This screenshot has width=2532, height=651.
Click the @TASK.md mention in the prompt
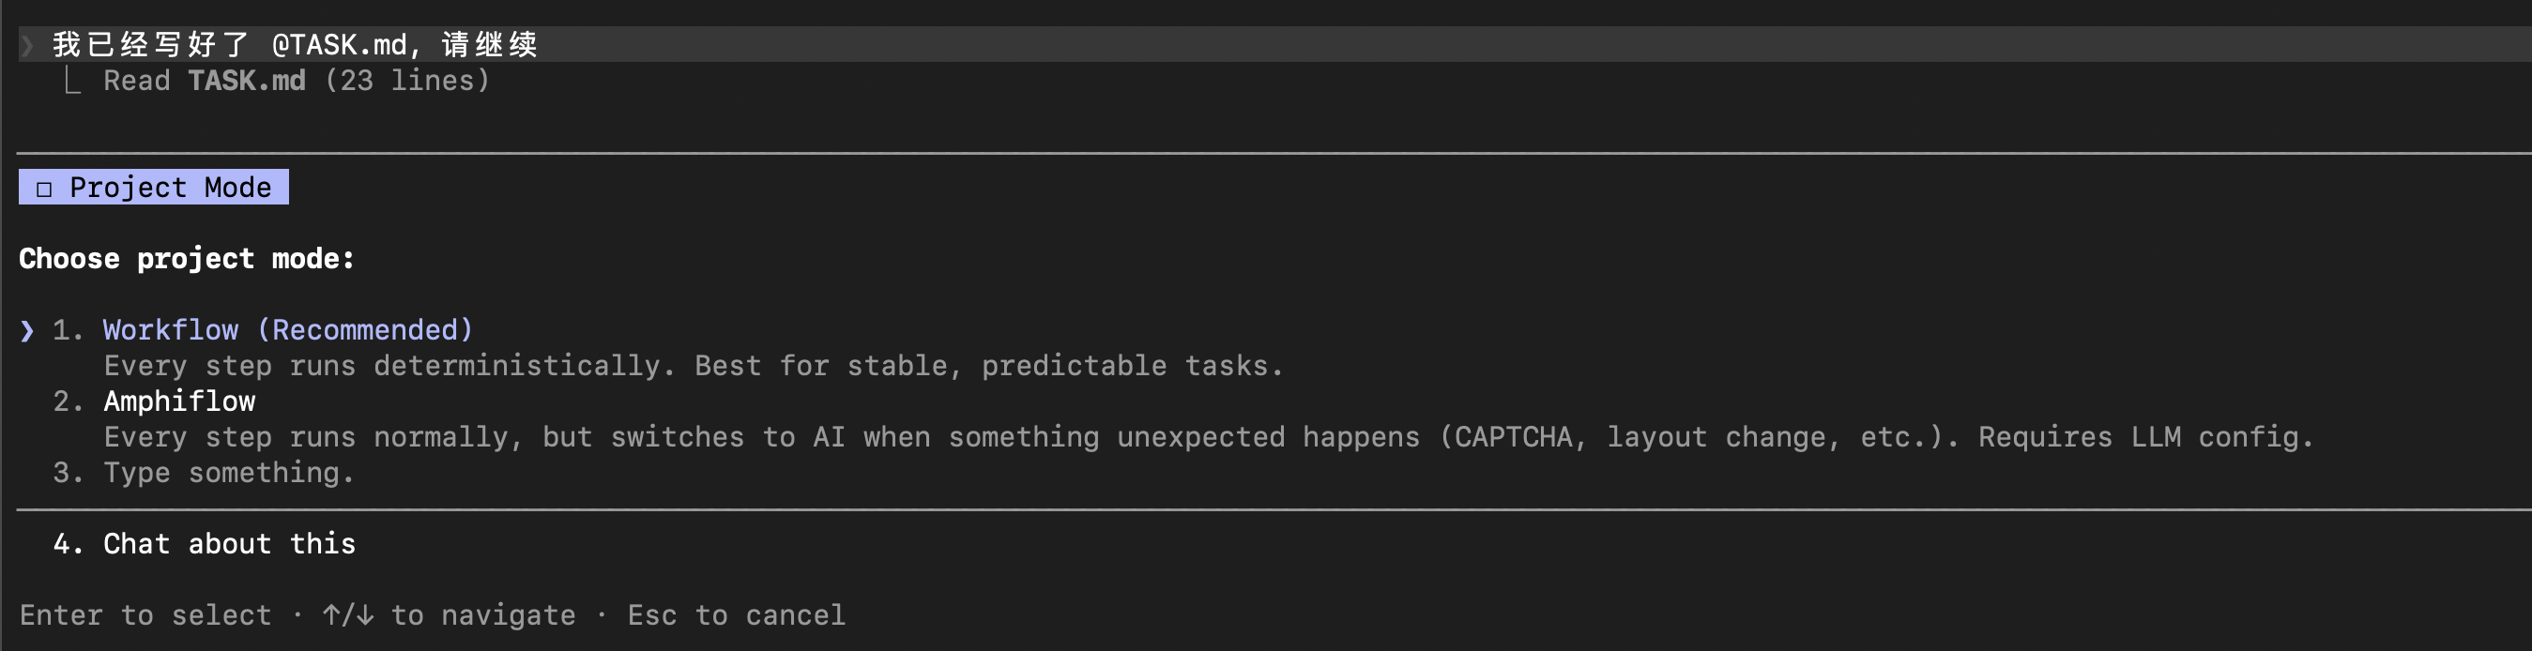[339, 45]
